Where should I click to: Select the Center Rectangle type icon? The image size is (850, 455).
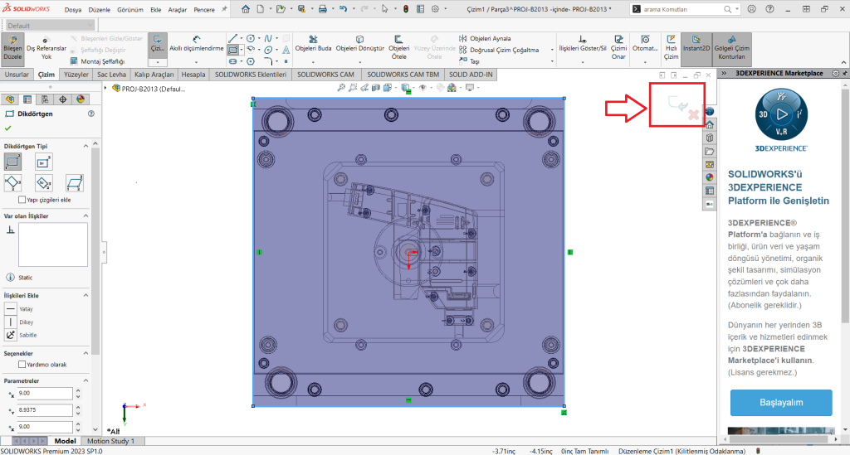tap(43, 162)
